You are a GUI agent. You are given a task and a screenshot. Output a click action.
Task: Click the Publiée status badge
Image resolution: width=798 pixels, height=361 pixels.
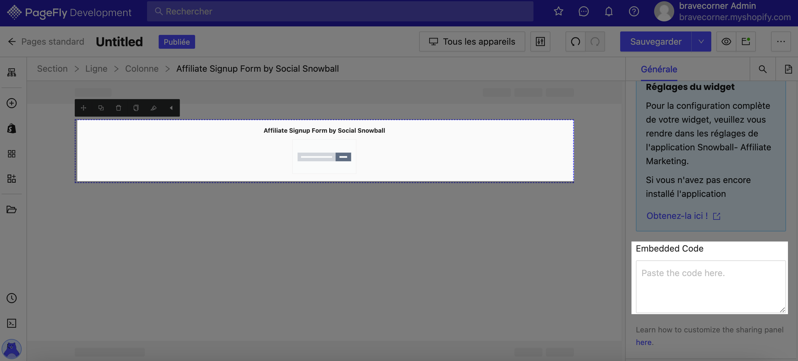coord(177,42)
